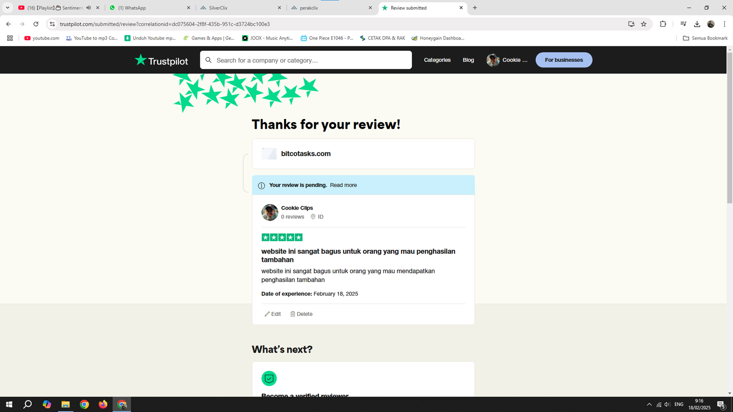Open the Apps grid in bookmarks bar
This screenshot has height=412, width=733.
pyautogui.click(x=10, y=38)
